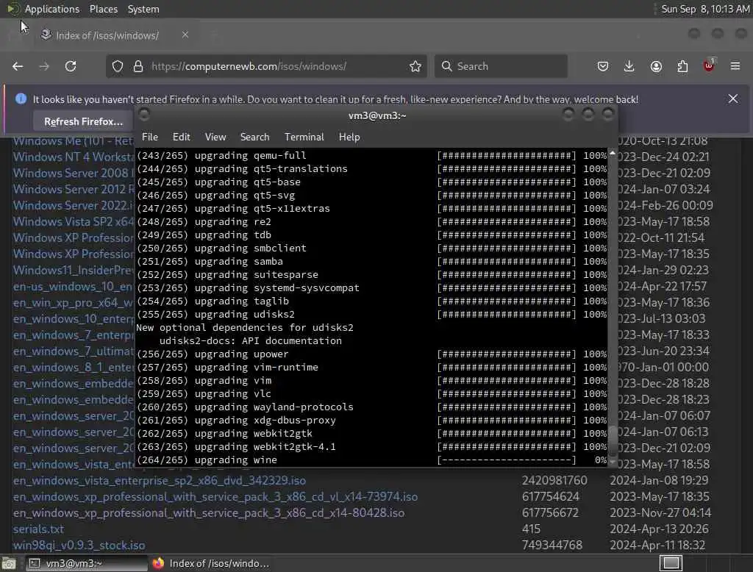
Task: Open the Places menu
Action: pyautogui.click(x=103, y=9)
